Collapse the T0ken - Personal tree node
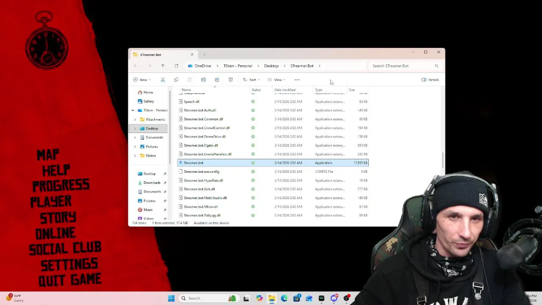542x305 pixels. pos(133,110)
